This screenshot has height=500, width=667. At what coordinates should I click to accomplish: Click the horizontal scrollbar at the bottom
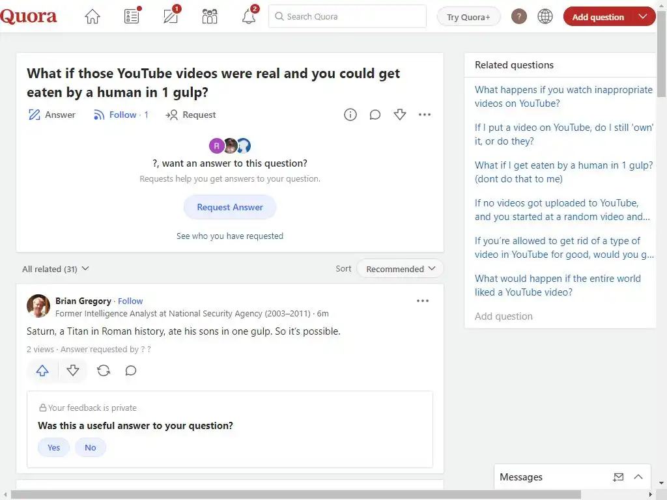296,494
